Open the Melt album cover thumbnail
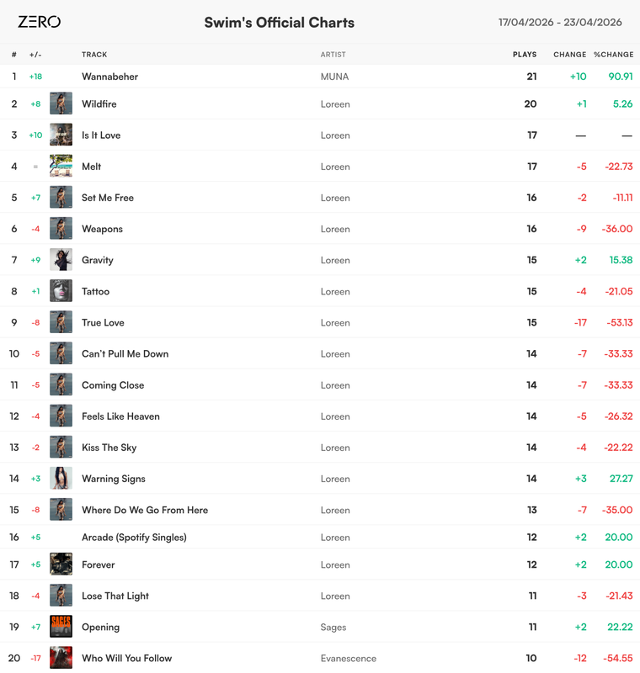The height and width of the screenshot is (673, 640). (61, 166)
